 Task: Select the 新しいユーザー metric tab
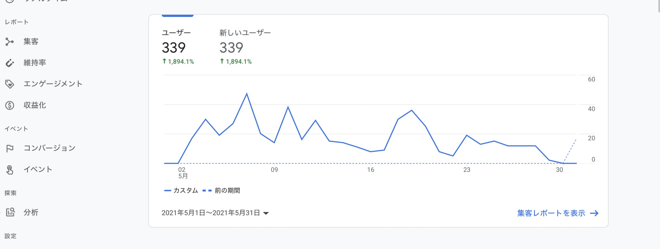click(x=245, y=46)
